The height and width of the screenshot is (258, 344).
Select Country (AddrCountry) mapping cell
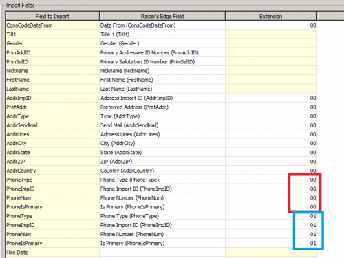162,171
